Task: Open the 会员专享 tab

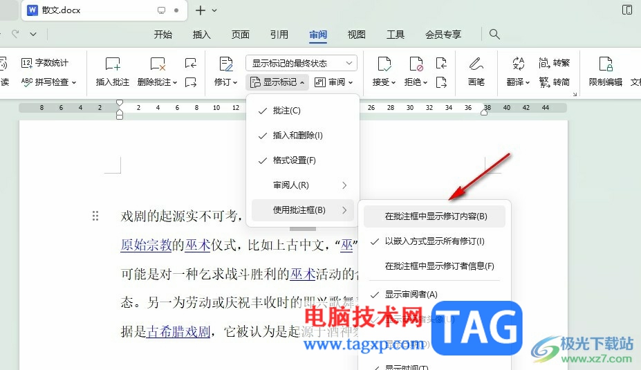Action: pos(443,35)
